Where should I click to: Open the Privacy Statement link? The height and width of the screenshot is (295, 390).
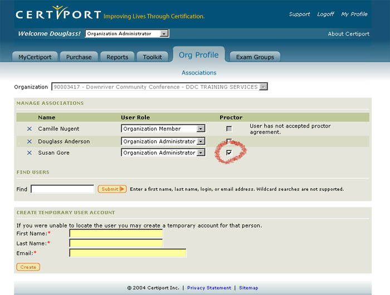pos(209,288)
